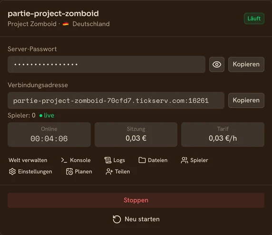This screenshot has height=235, width=272.
Task: Click the Spieler people icon
Action: coord(184,160)
